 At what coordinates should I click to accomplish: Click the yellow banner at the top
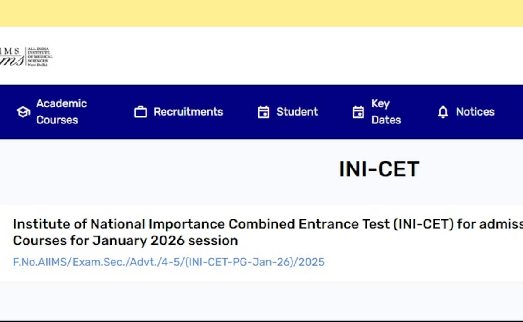(261, 13)
